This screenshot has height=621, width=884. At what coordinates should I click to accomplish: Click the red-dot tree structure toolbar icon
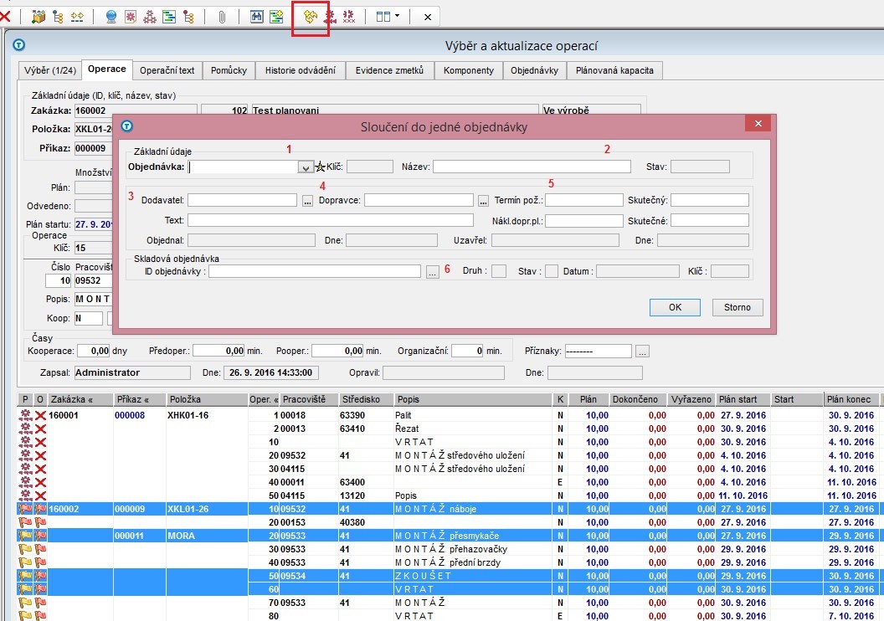(x=188, y=17)
